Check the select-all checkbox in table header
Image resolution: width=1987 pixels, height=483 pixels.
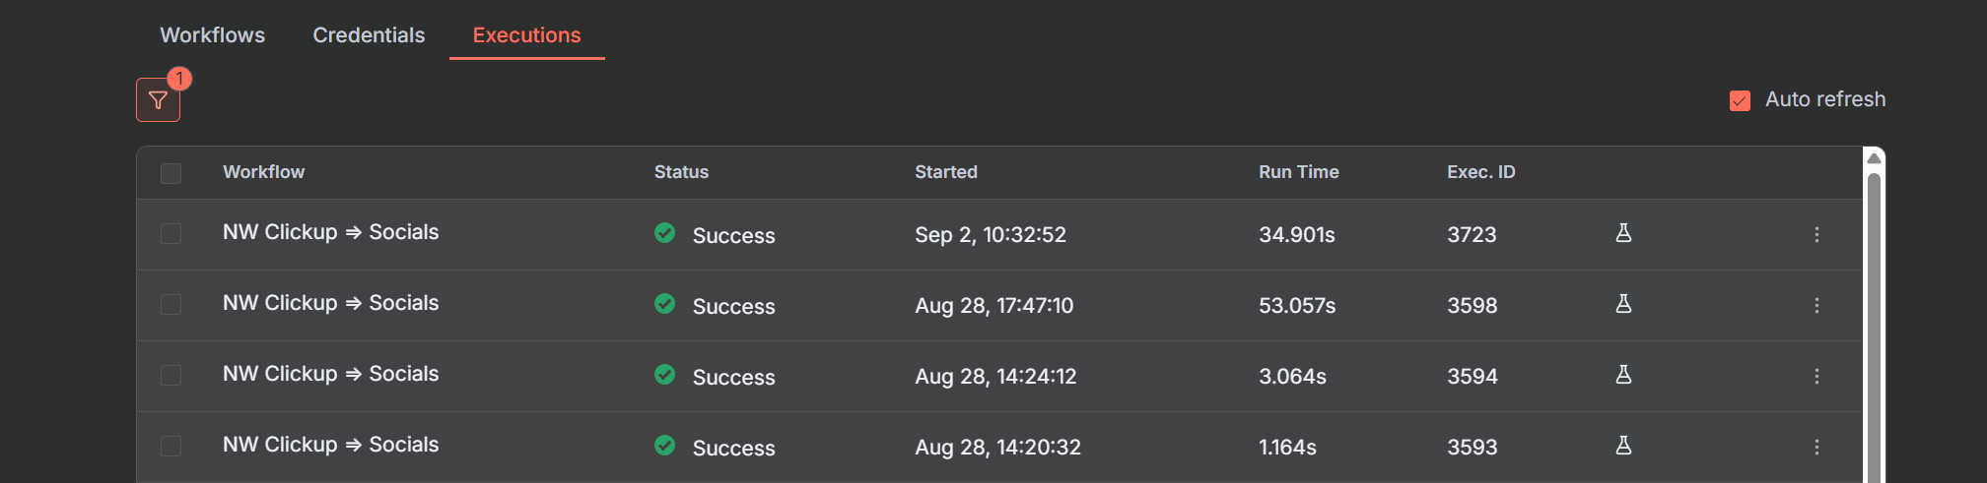click(171, 173)
